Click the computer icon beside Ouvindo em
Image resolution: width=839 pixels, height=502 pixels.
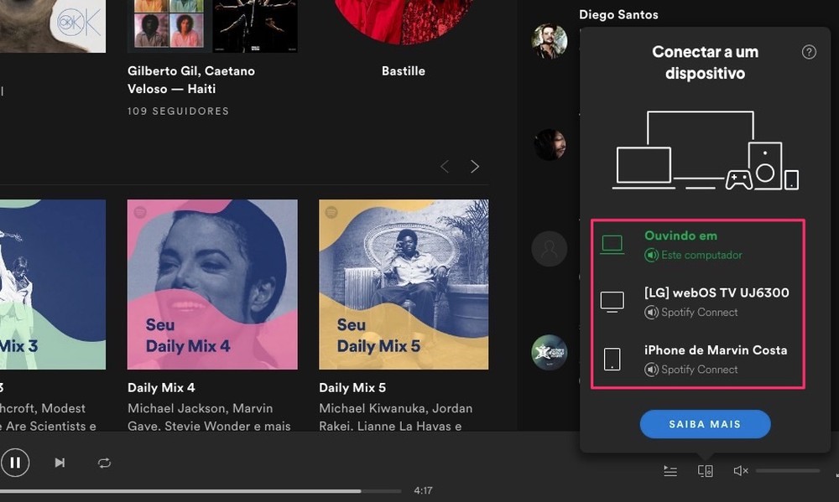[x=612, y=244]
